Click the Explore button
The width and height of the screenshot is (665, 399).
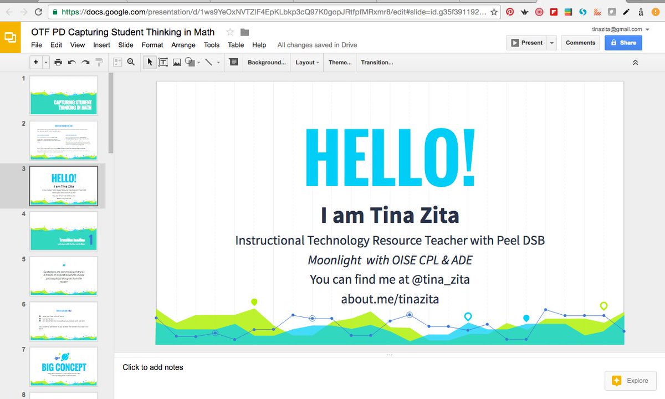[x=631, y=381]
